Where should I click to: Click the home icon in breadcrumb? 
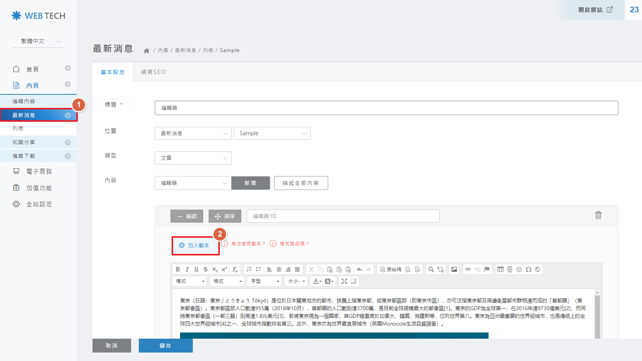click(147, 50)
